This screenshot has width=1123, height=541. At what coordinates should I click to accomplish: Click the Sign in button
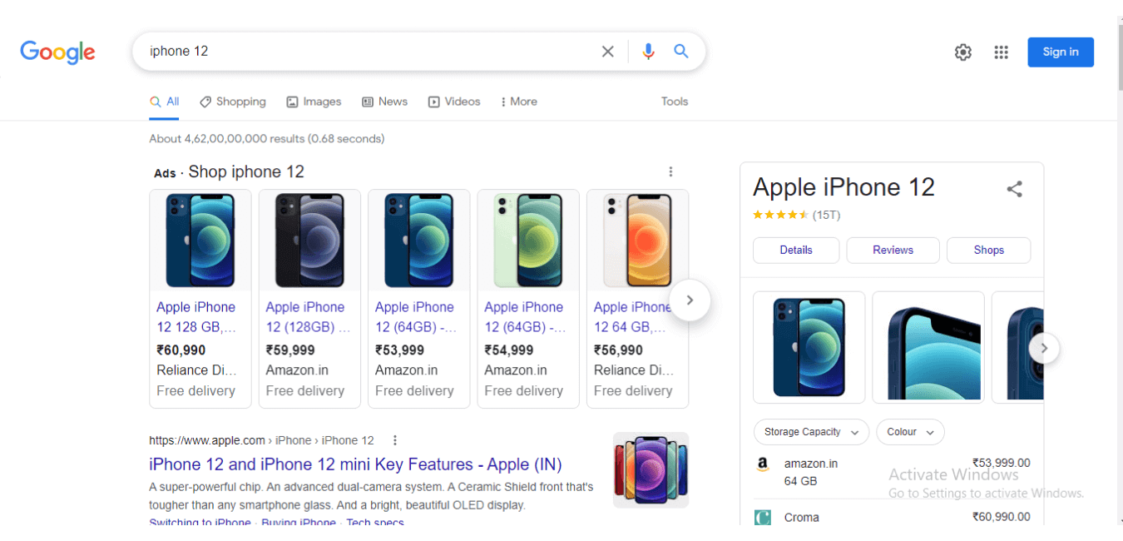click(1060, 52)
